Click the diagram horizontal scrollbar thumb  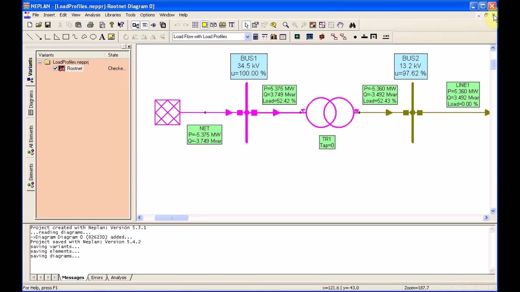click(x=171, y=218)
